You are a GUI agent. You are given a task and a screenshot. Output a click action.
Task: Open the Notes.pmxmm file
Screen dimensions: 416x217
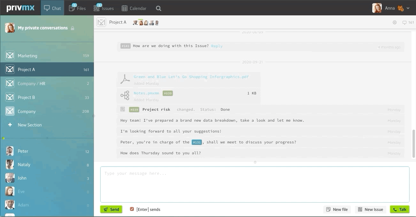(146, 93)
